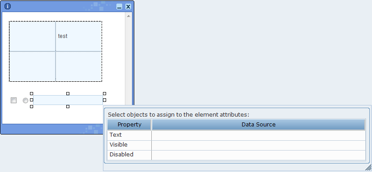Open the Data Source cell for Disabled
This screenshot has height=172, width=372.
coord(259,155)
